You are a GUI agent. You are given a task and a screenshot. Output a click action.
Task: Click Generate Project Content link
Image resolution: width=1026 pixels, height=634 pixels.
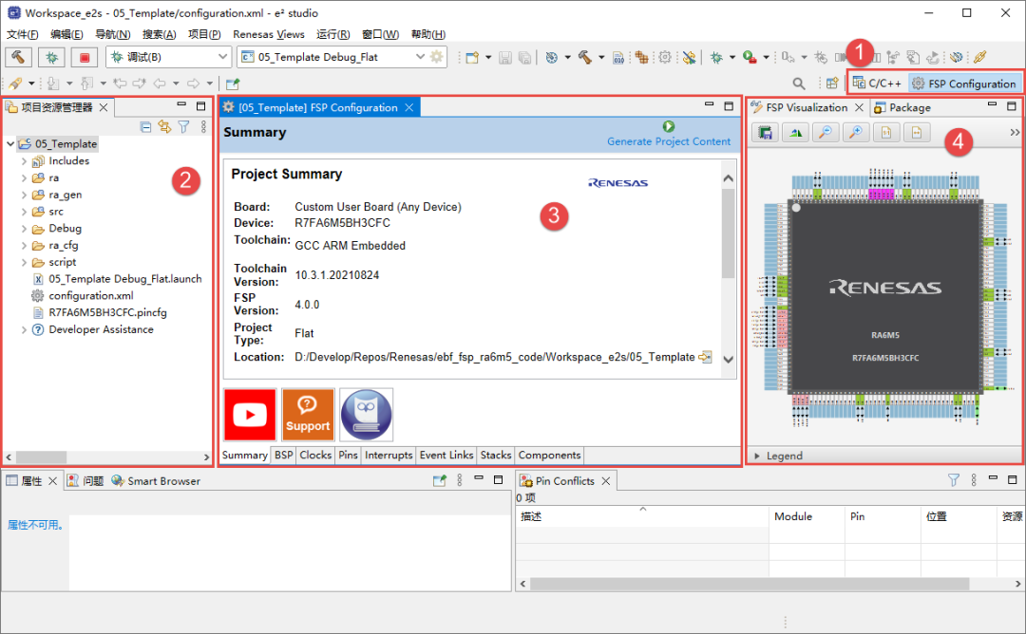(668, 141)
